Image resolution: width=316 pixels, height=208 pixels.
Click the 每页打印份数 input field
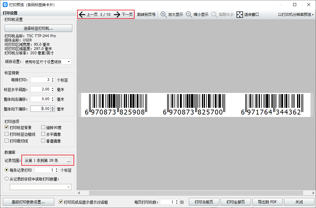pyautogui.click(x=167, y=202)
